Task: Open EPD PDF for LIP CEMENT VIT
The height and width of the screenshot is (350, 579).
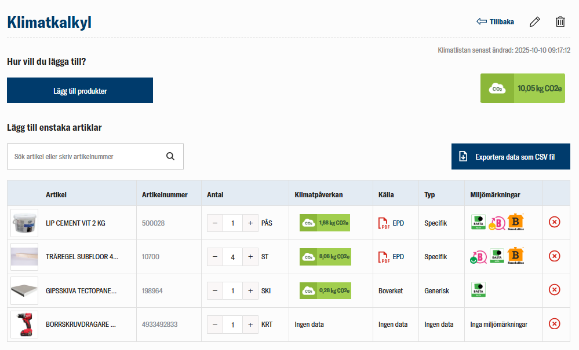Action: (x=384, y=223)
